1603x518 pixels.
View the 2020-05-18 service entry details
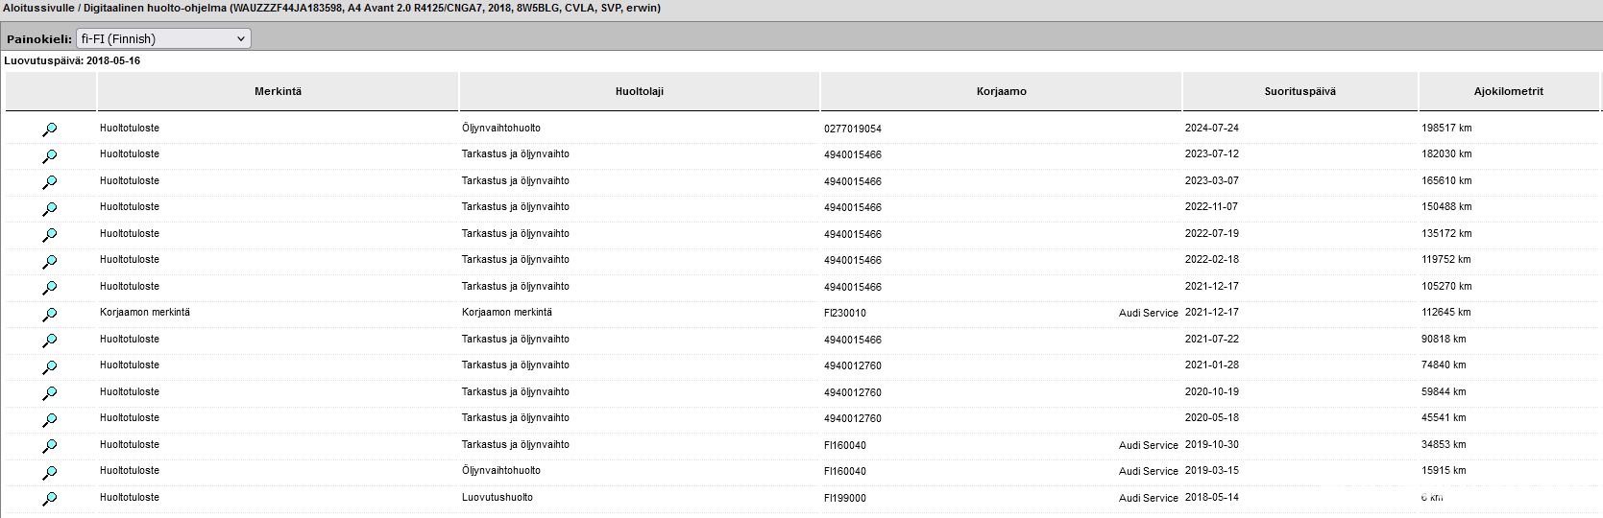(50, 419)
